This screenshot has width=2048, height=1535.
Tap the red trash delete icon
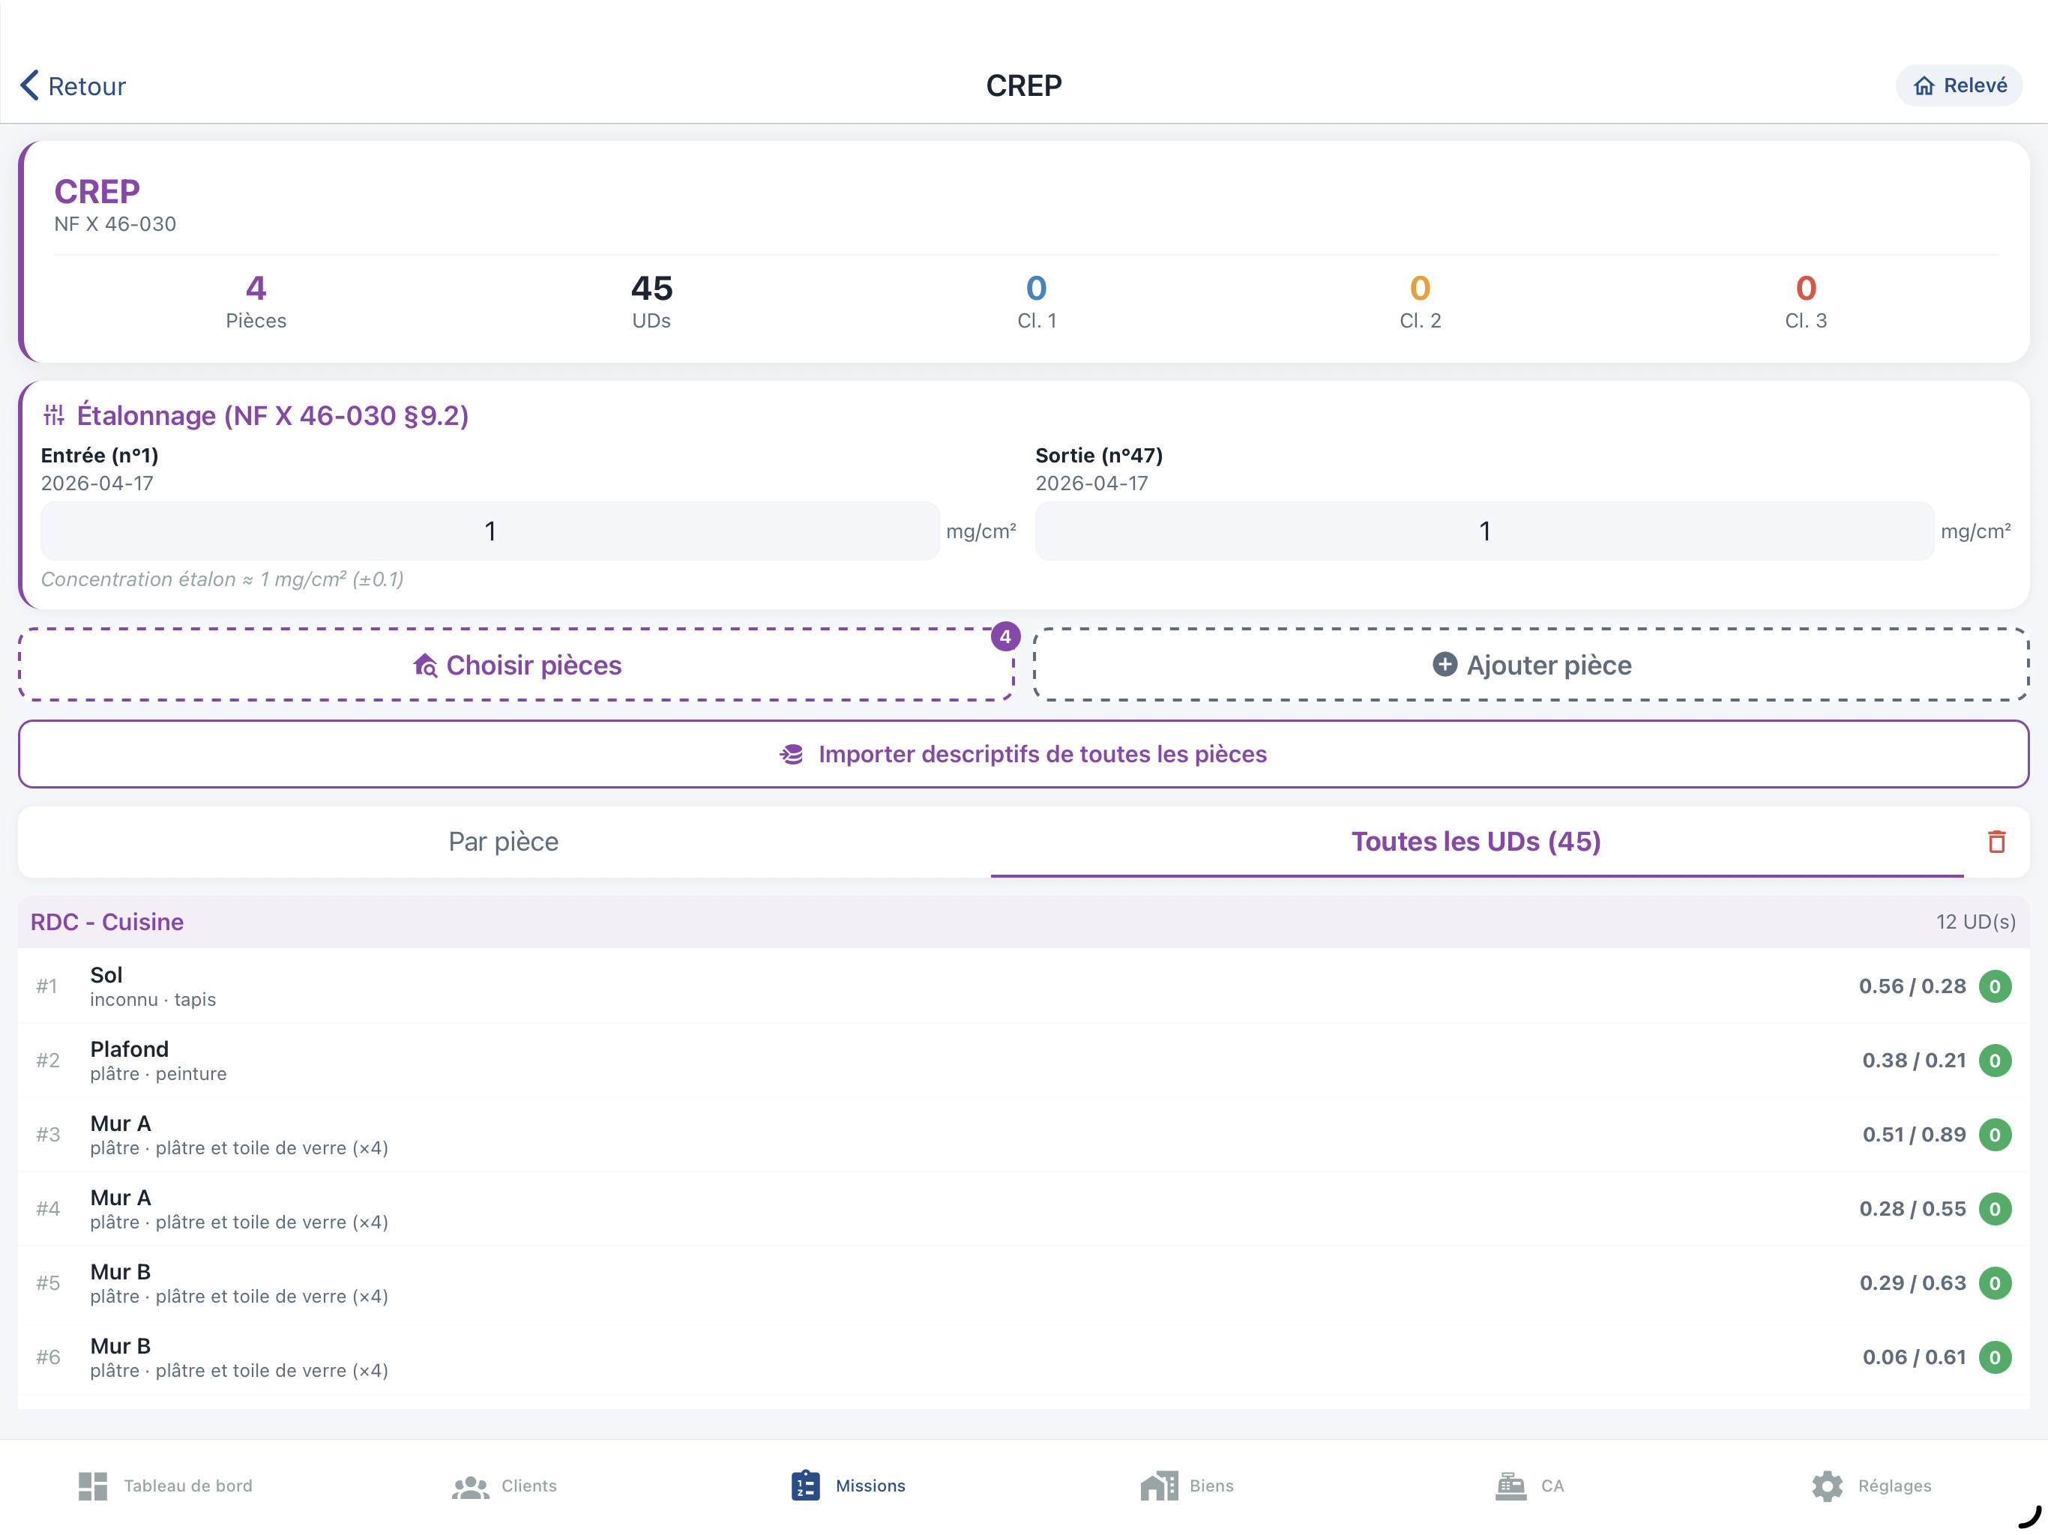(x=1996, y=842)
